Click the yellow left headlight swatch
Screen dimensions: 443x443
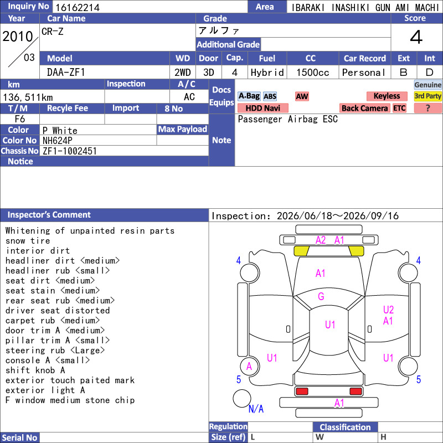[x=302, y=251]
